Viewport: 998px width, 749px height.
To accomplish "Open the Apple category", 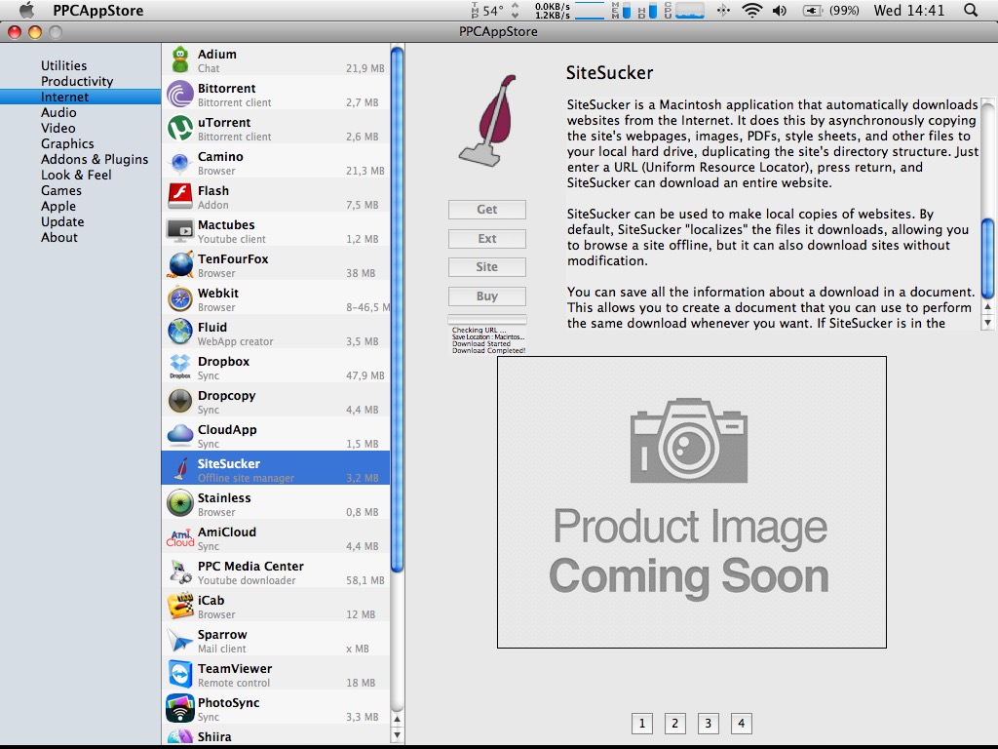I will point(58,206).
